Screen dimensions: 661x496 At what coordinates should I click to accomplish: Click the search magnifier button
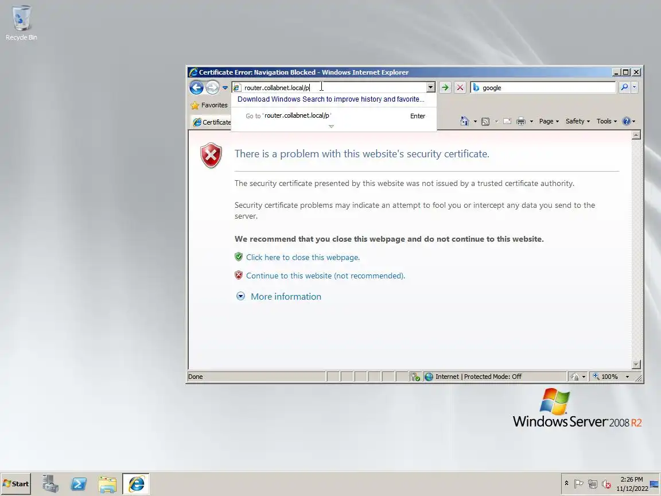624,87
